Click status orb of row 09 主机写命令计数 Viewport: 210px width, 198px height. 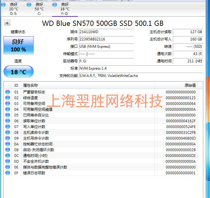point(8,138)
